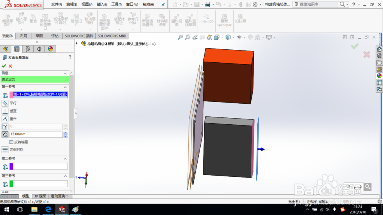Click the pin icon beside the menu bar
The height and width of the screenshot is (215, 383).
163,4
